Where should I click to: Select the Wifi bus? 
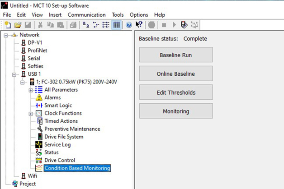pyautogui.click(x=33, y=176)
